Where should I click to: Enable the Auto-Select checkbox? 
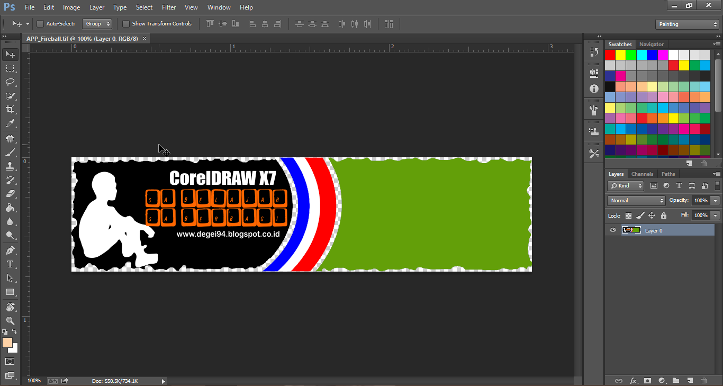40,24
